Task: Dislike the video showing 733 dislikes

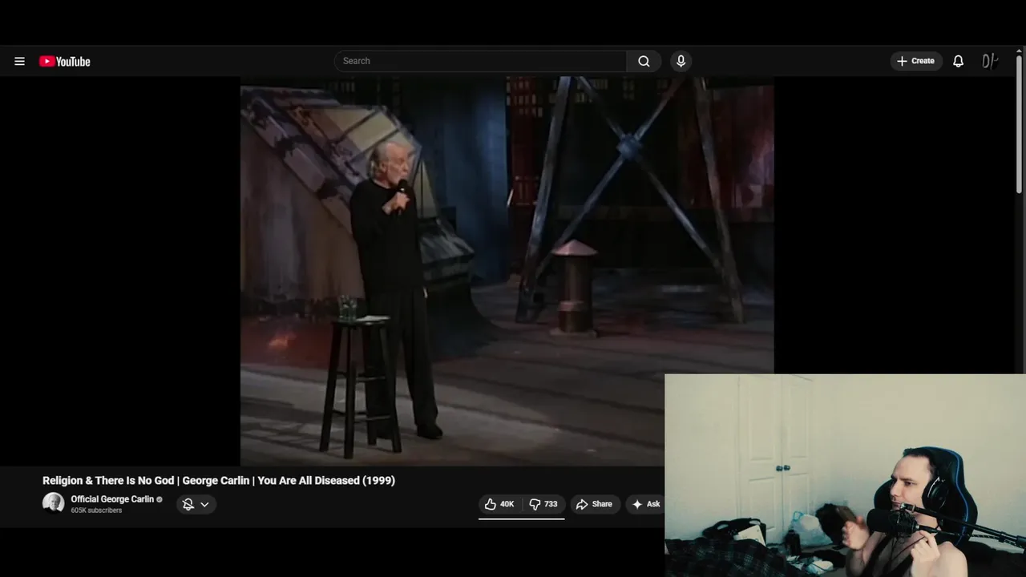Action: point(543,504)
